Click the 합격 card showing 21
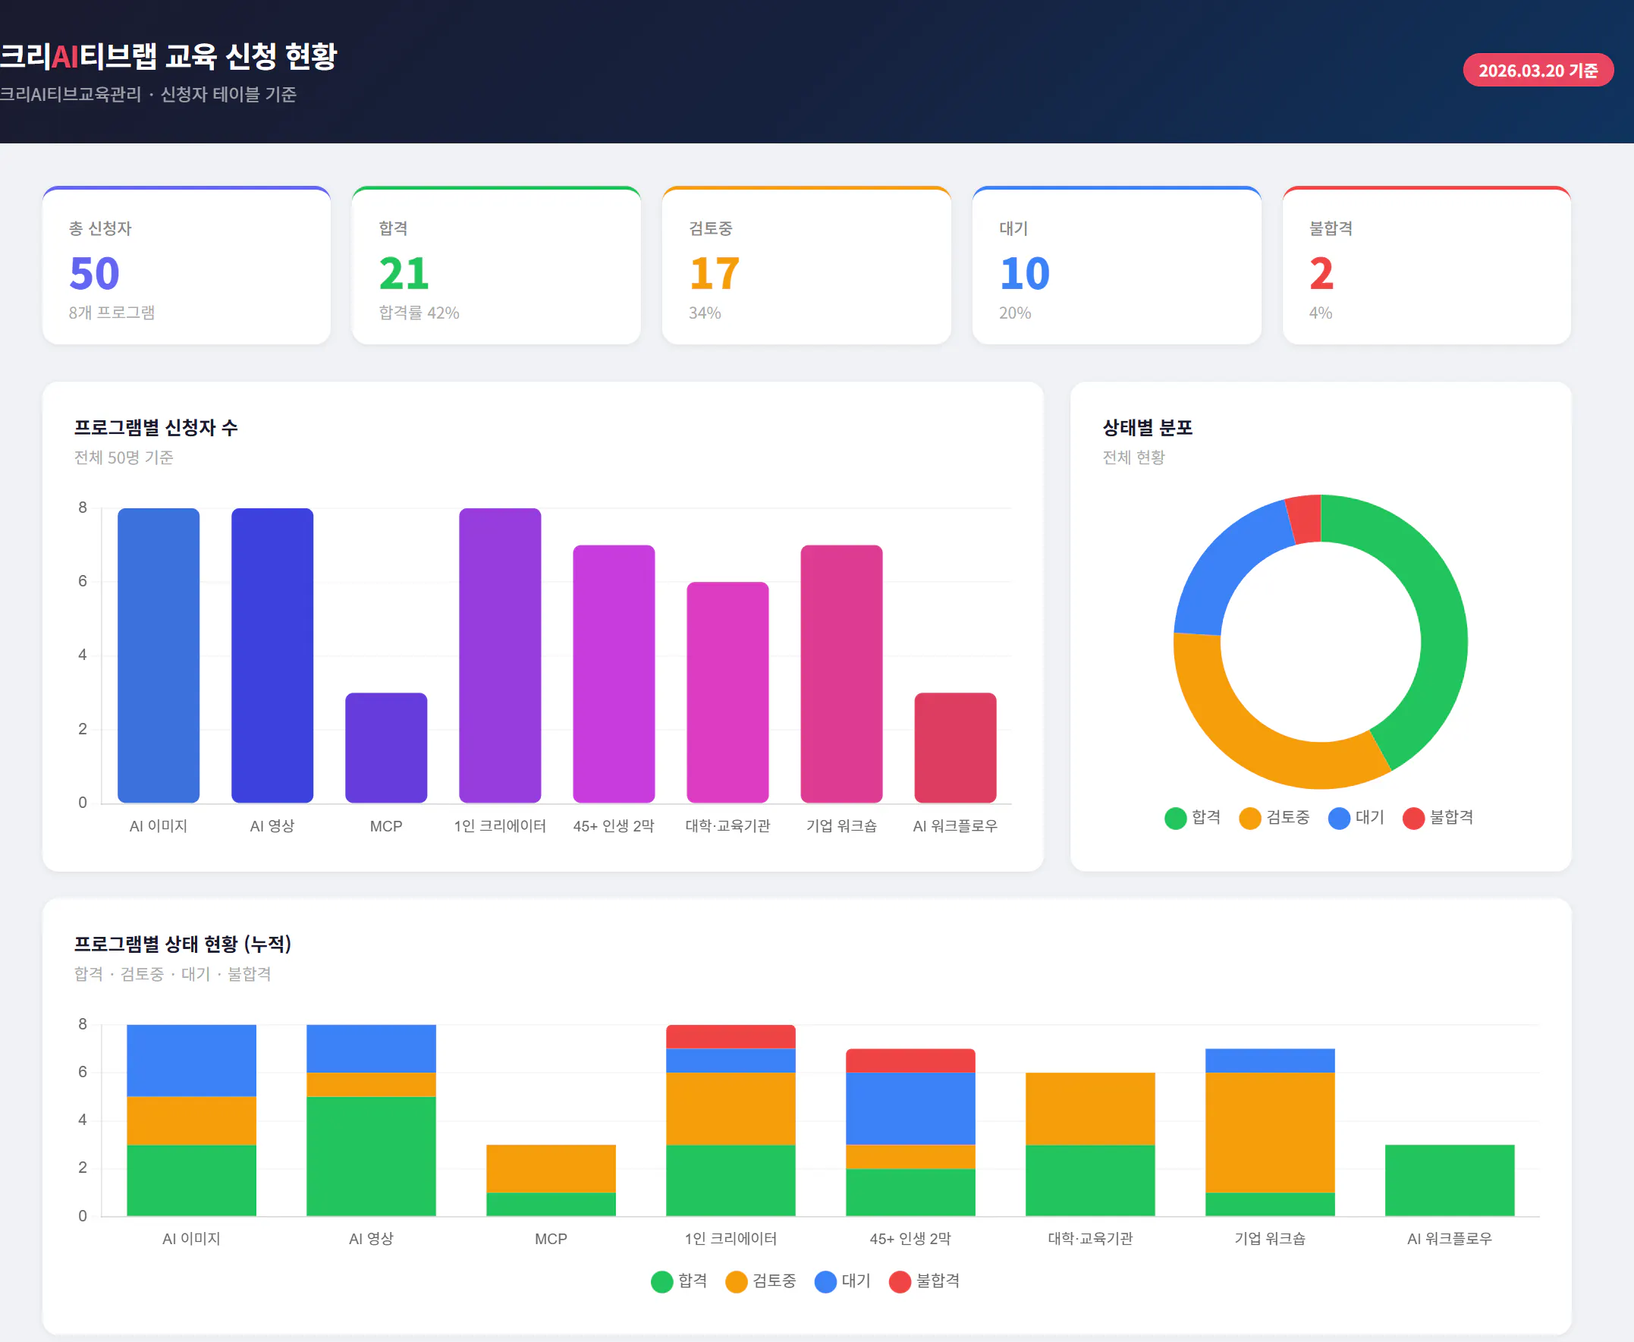The width and height of the screenshot is (1634, 1342). point(497,267)
